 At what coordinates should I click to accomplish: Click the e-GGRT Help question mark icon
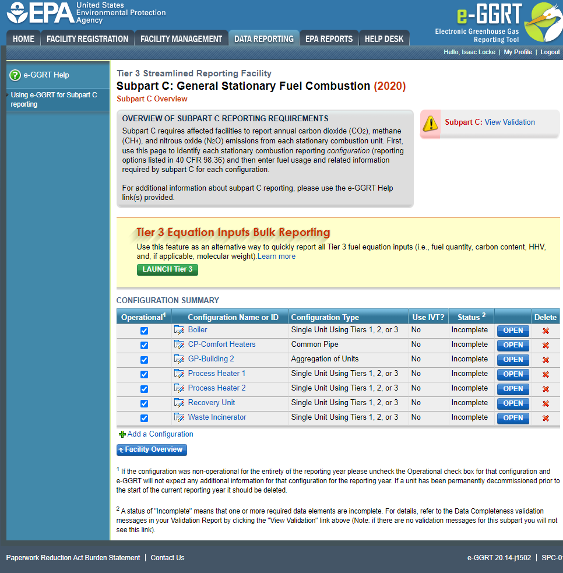pyautogui.click(x=15, y=75)
